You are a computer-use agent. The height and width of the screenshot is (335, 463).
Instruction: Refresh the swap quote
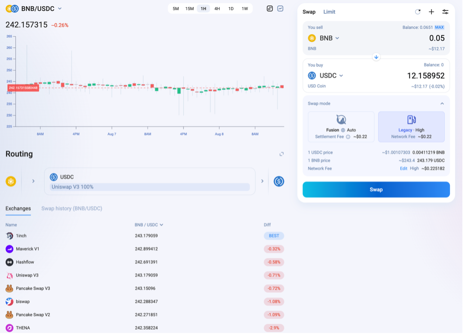tap(418, 12)
